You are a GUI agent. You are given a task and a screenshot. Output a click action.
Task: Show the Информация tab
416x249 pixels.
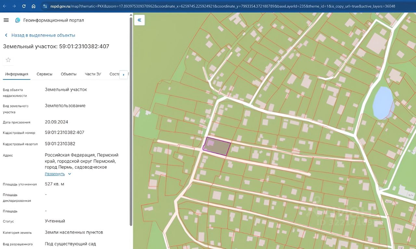(17, 74)
